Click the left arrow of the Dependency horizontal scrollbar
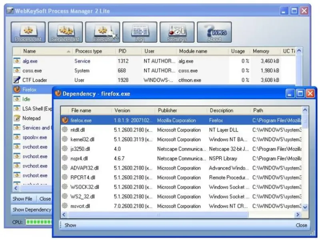 64,214
